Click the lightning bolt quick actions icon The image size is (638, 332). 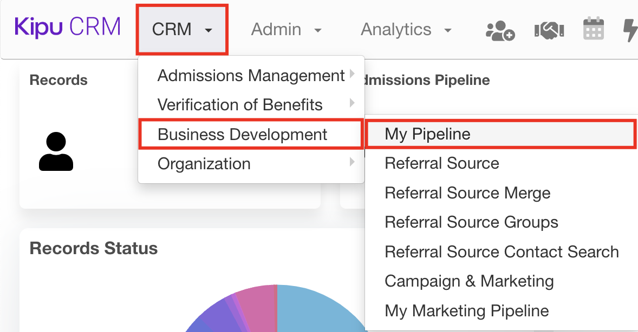[x=630, y=30]
